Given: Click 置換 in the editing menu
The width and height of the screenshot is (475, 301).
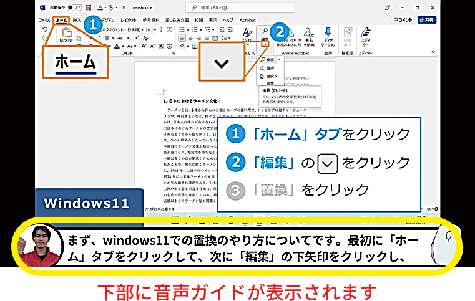Looking at the screenshot, I should [x=267, y=68].
